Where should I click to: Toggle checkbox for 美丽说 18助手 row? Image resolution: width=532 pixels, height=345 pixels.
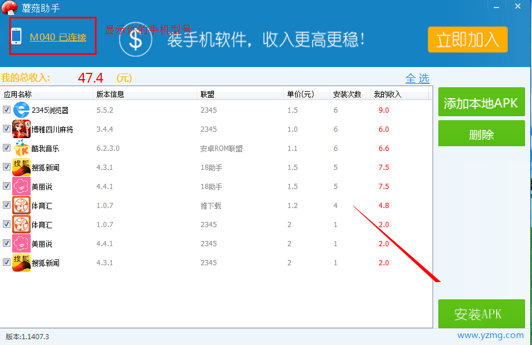6,186
